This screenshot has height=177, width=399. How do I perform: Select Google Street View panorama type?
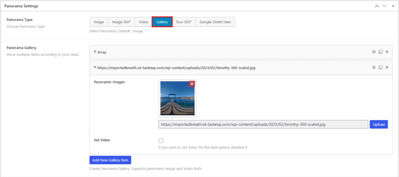click(215, 22)
